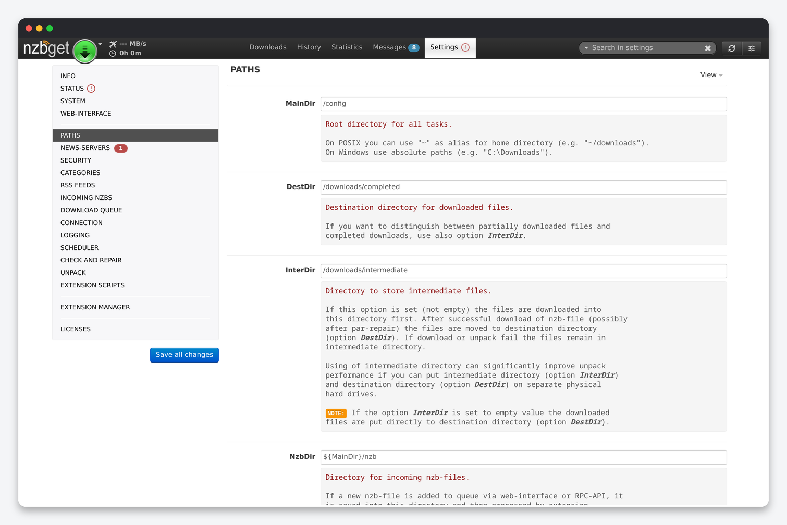Click the PATHS page heading

(245, 70)
